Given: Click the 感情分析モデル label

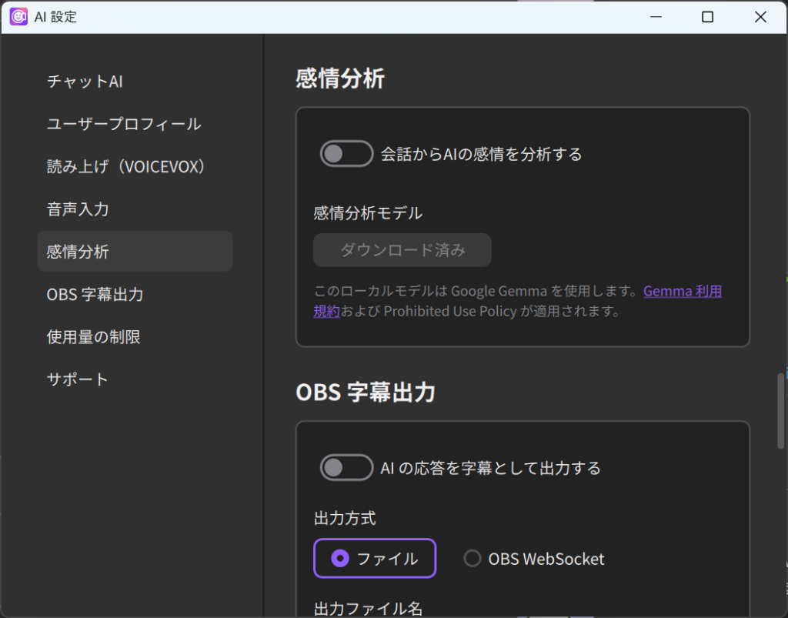Looking at the screenshot, I should (367, 213).
